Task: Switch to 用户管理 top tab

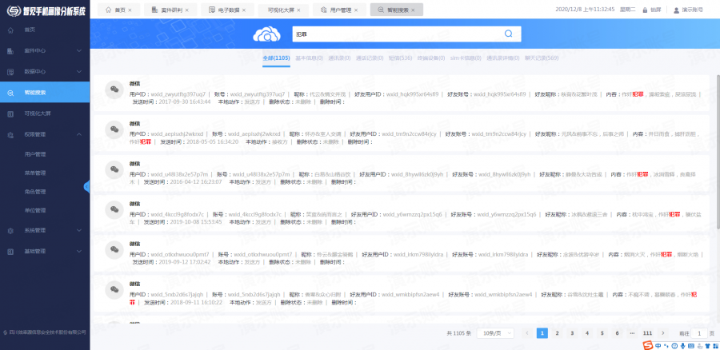Action: (338, 10)
